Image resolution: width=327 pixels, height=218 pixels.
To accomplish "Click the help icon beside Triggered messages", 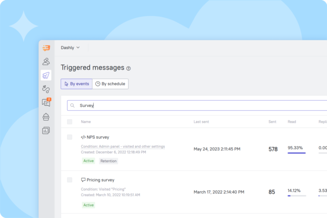I will point(129,68).
